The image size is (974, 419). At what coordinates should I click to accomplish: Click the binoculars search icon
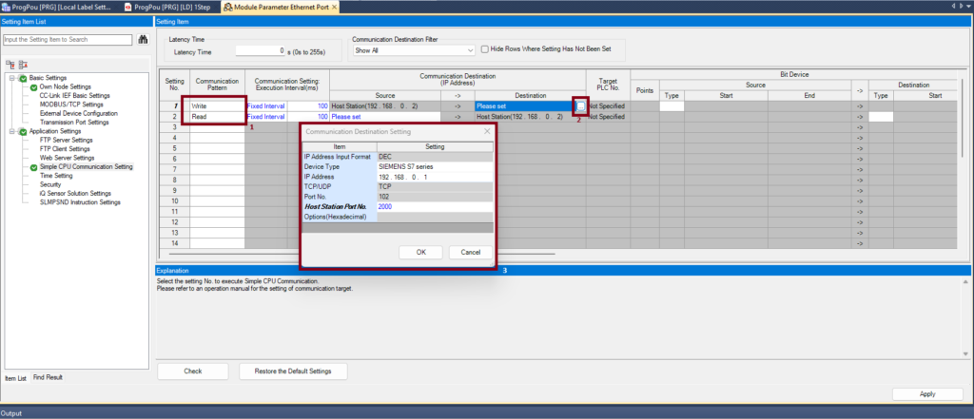point(143,40)
